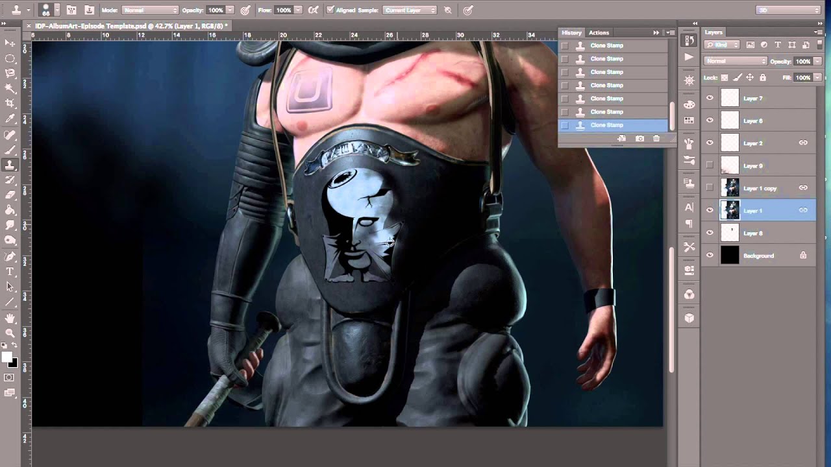
Task: Open brush Opacity slider dropdown arrow
Action: click(x=230, y=10)
